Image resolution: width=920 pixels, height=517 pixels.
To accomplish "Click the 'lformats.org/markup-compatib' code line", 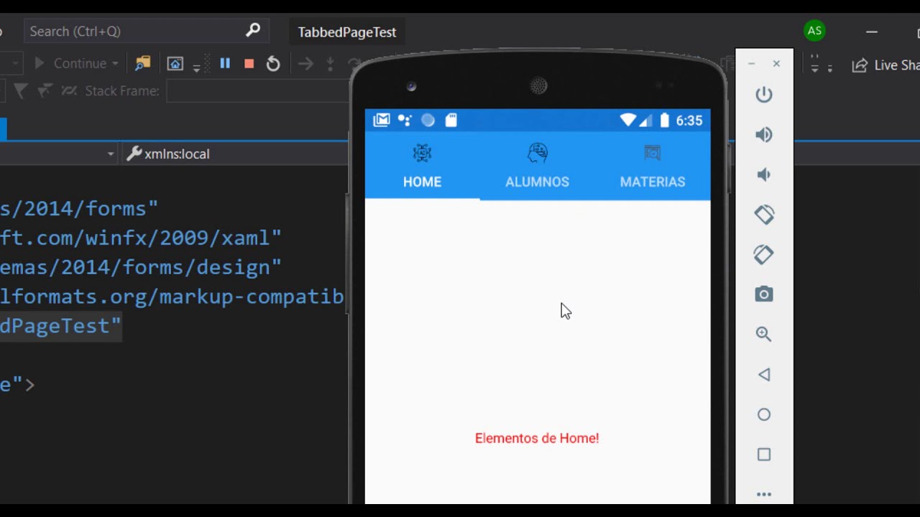I will coord(172,297).
